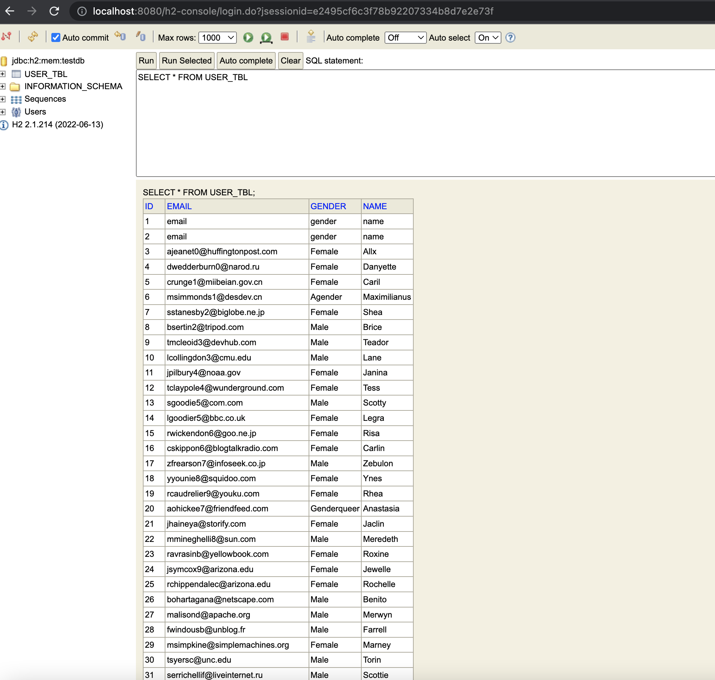Click the Auto complete button

(246, 60)
